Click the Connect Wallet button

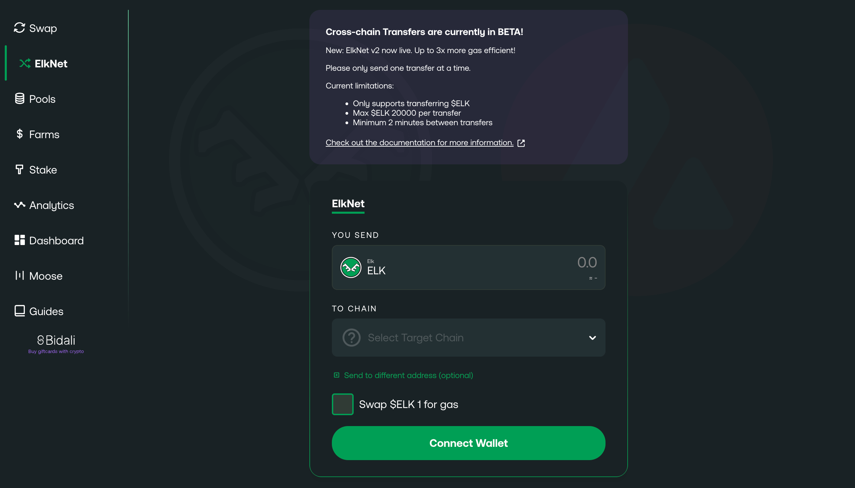pos(468,443)
